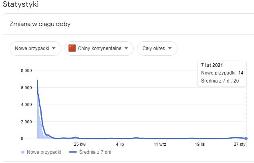This screenshot has width=254, height=163.
Task: Click the arrow beside Chiny kontynentalne
Action: (x=126, y=48)
